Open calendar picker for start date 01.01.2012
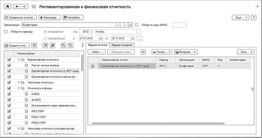Screen dimensions: 262x138 tap(101, 39)
